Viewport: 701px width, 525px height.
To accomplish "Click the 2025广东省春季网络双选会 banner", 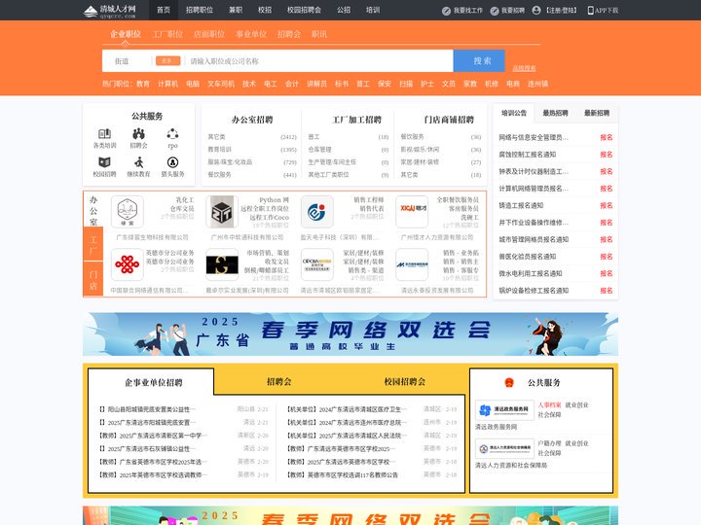I will (x=350, y=334).
